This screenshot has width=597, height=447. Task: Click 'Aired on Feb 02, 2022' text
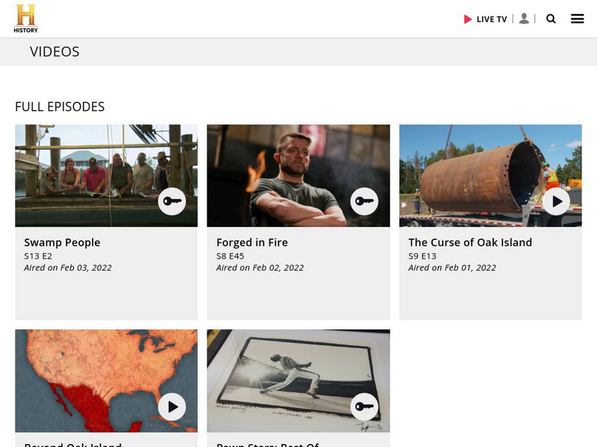click(260, 267)
